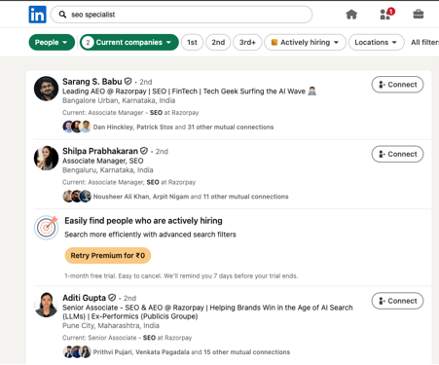Image resolution: width=439 pixels, height=365 pixels.
Task: Open All filters panel
Action: [424, 42]
